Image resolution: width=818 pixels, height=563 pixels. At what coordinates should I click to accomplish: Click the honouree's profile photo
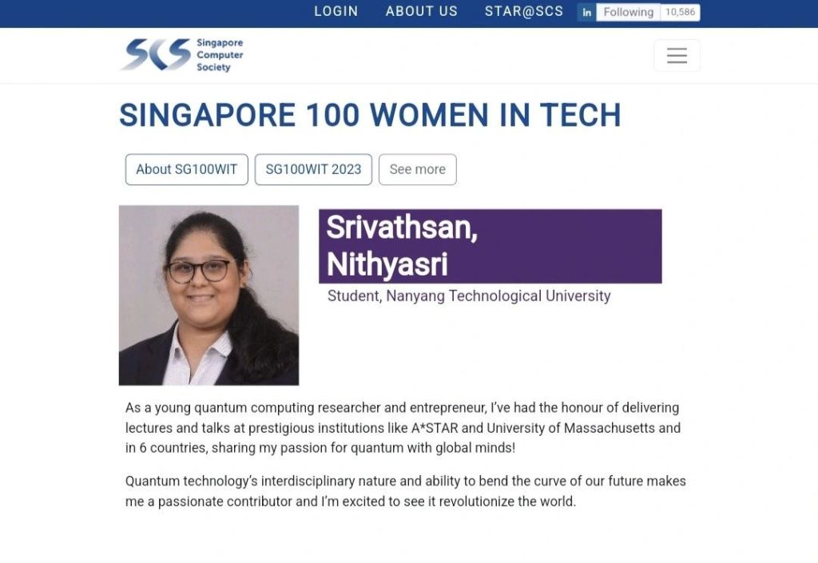[208, 295]
